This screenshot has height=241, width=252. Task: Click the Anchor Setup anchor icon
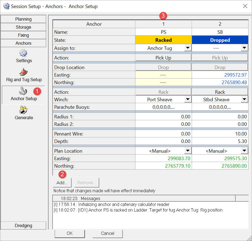(24, 91)
